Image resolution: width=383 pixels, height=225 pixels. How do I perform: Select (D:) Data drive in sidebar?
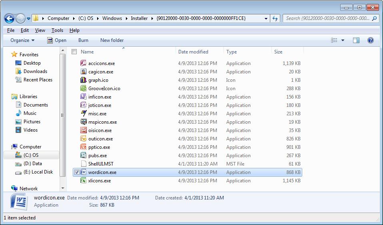(32, 164)
